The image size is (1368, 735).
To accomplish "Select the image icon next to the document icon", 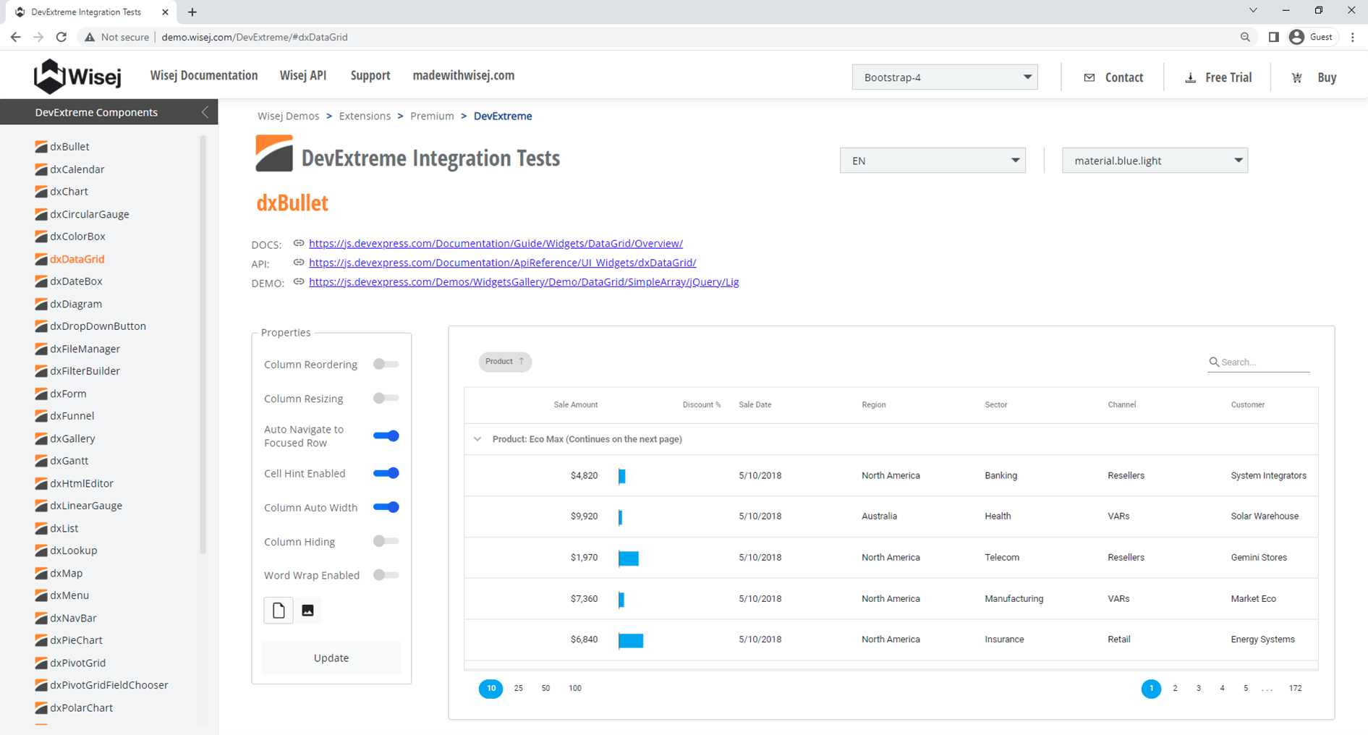I will pos(307,610).
